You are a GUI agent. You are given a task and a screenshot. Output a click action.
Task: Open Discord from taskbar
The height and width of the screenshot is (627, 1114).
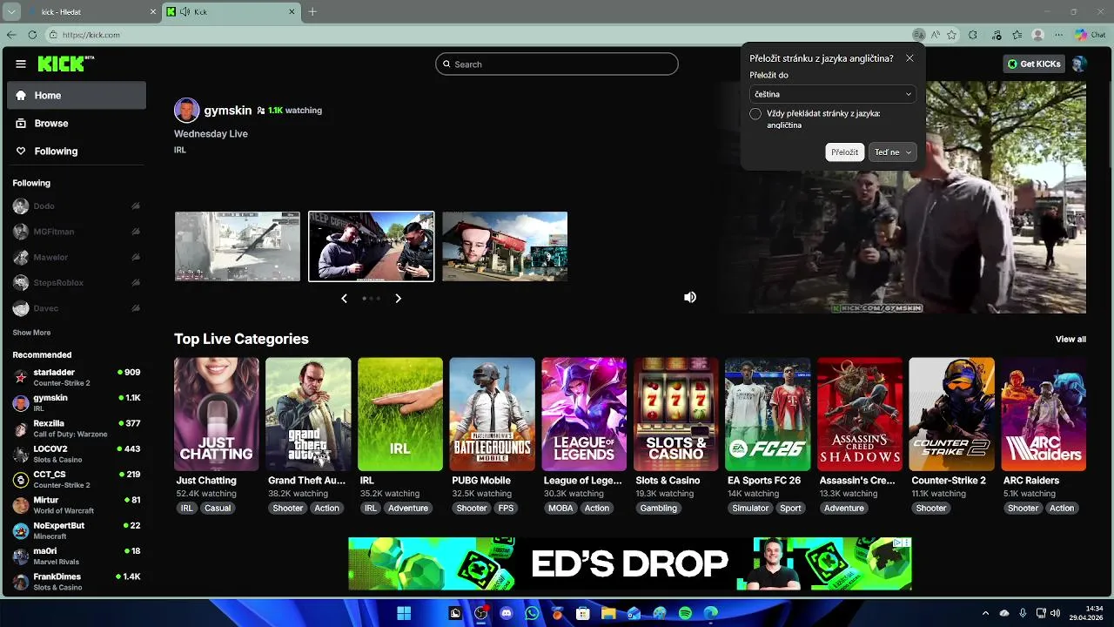(x=507, y=613)
